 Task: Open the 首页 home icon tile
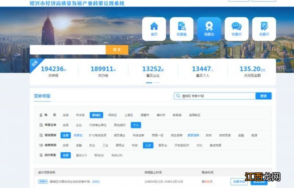154,29
